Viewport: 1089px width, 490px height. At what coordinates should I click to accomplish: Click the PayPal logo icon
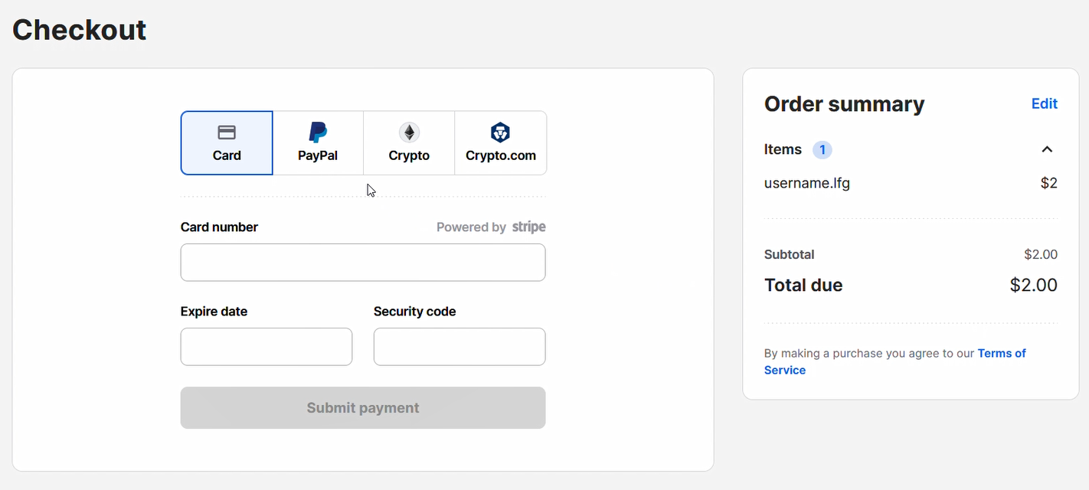(x=318, y=132)
